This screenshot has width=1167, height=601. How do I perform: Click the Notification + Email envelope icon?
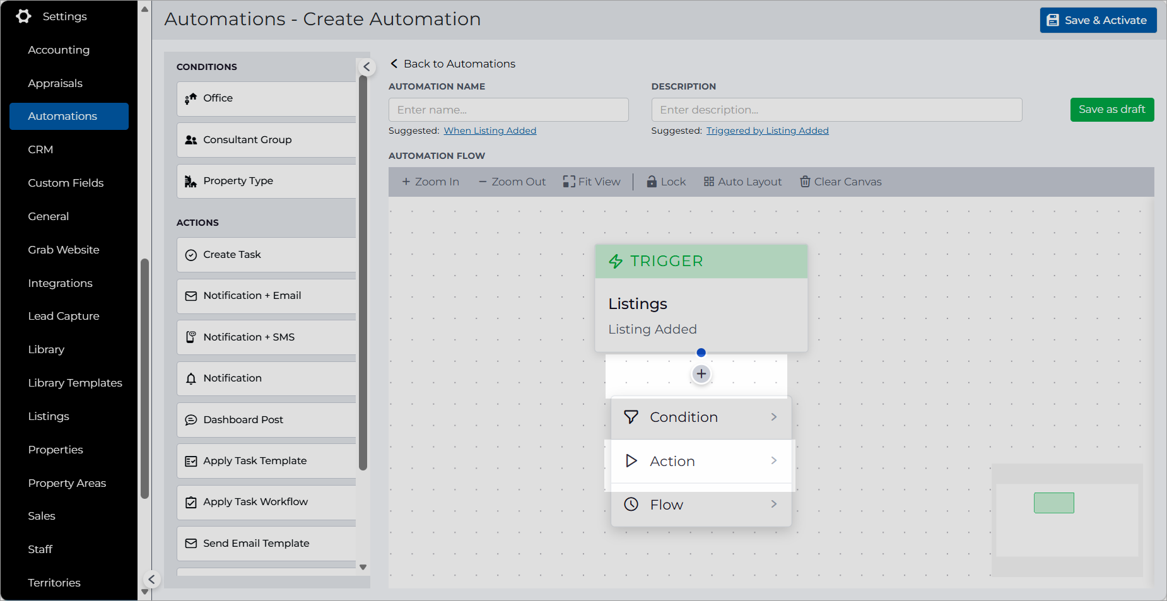[x=191, y=296]
